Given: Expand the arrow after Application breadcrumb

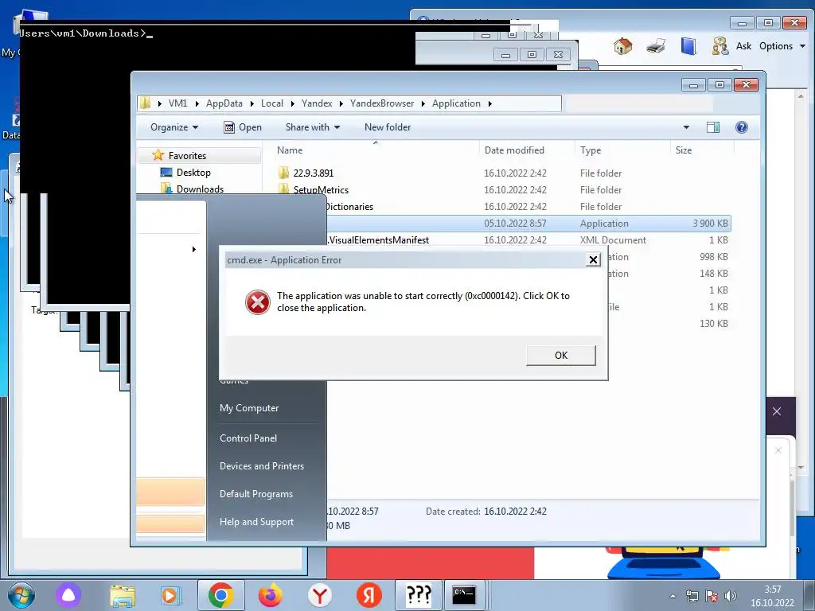Looking at the screenshot, I should (x=490, y=103).
